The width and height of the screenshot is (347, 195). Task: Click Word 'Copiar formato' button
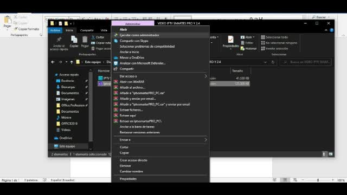click(27, 29)
